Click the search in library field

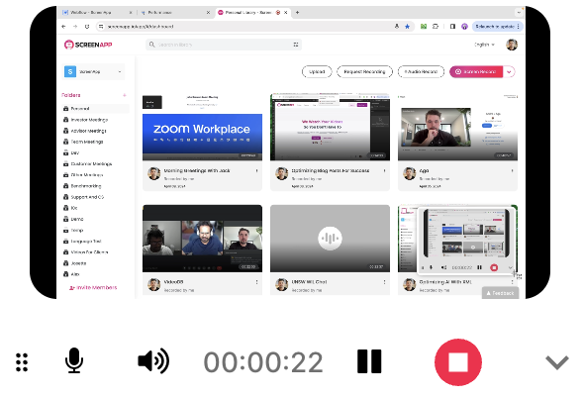coord(224,45)
